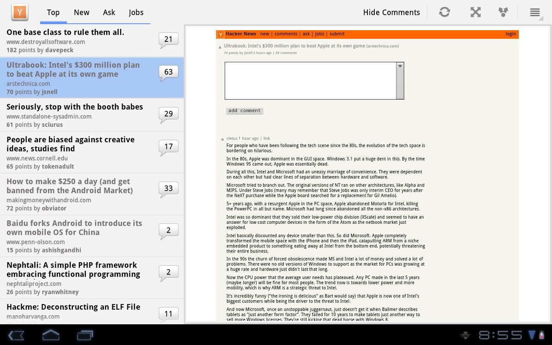Share the current story
Viewport: 552px width, 345px height.
pyautogui.click(x=503, y=12)
